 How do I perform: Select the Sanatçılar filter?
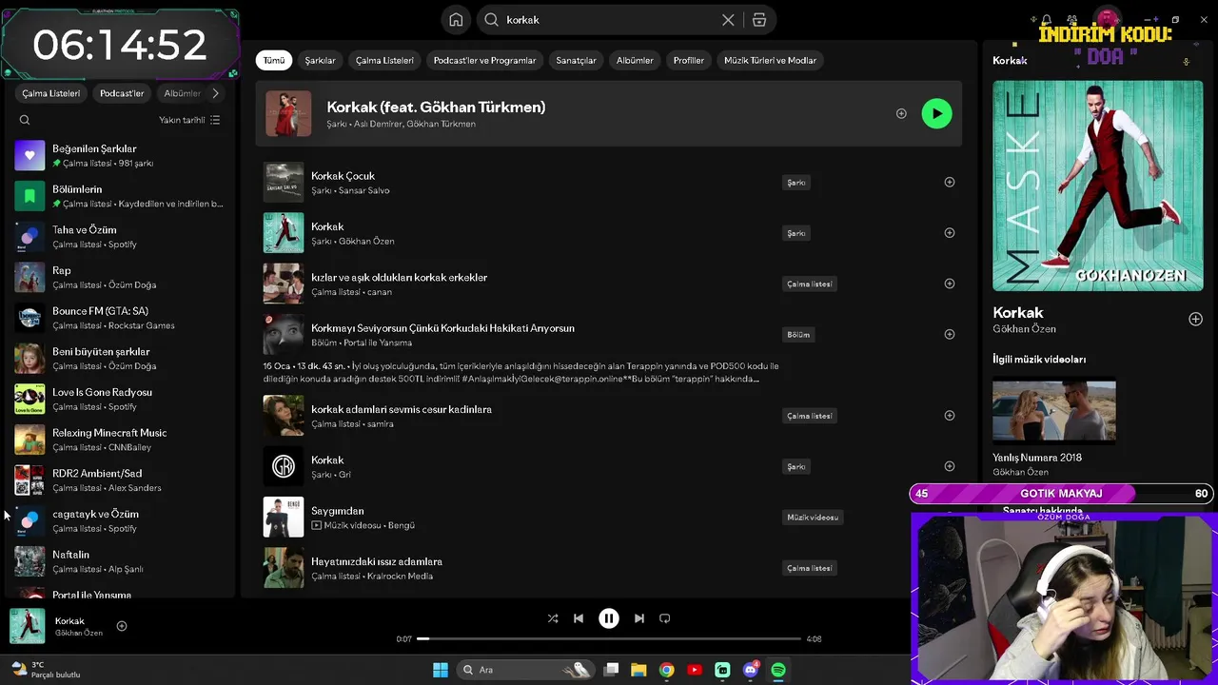tap(576, 60)
